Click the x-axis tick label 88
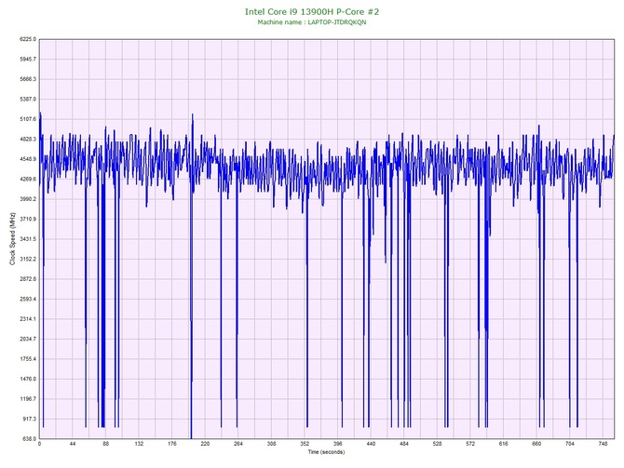624x468 pixels. pyautogui.click(x=105, y=444)
